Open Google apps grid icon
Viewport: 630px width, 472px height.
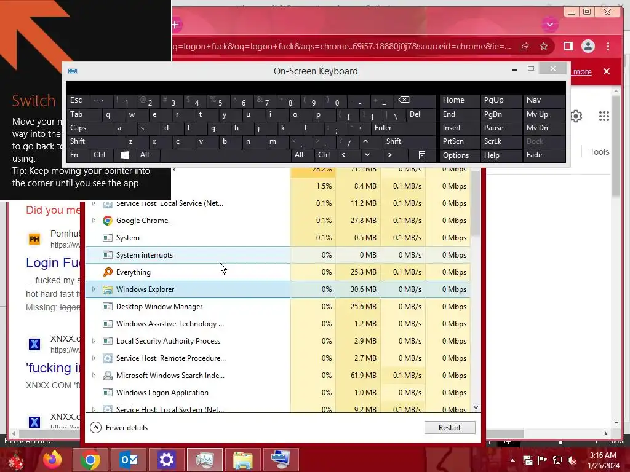[x=604, y=116]
